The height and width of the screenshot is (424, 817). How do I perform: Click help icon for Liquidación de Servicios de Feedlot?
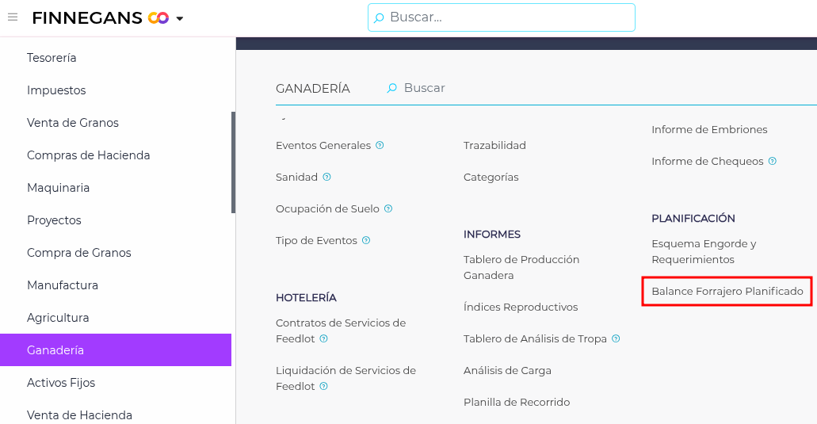pos(324,386)
